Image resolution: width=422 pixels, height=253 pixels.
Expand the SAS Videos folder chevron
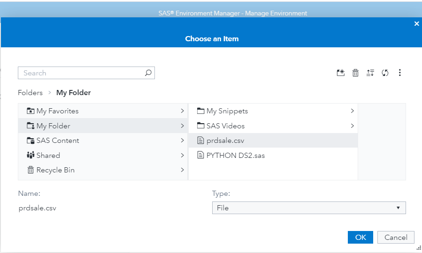coord(352,126)
